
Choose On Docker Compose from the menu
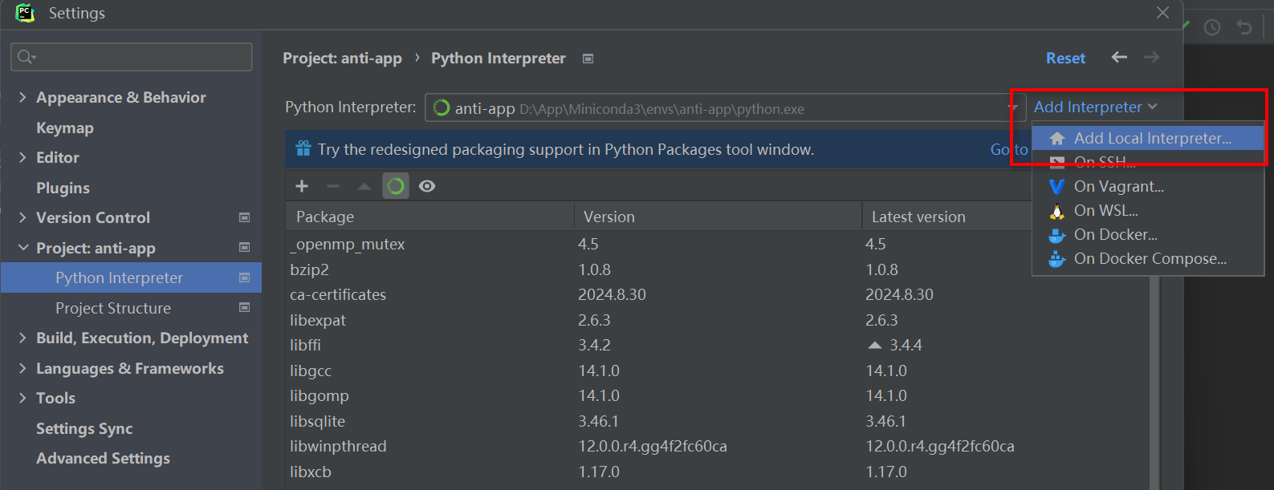[x=1150, y=258]
